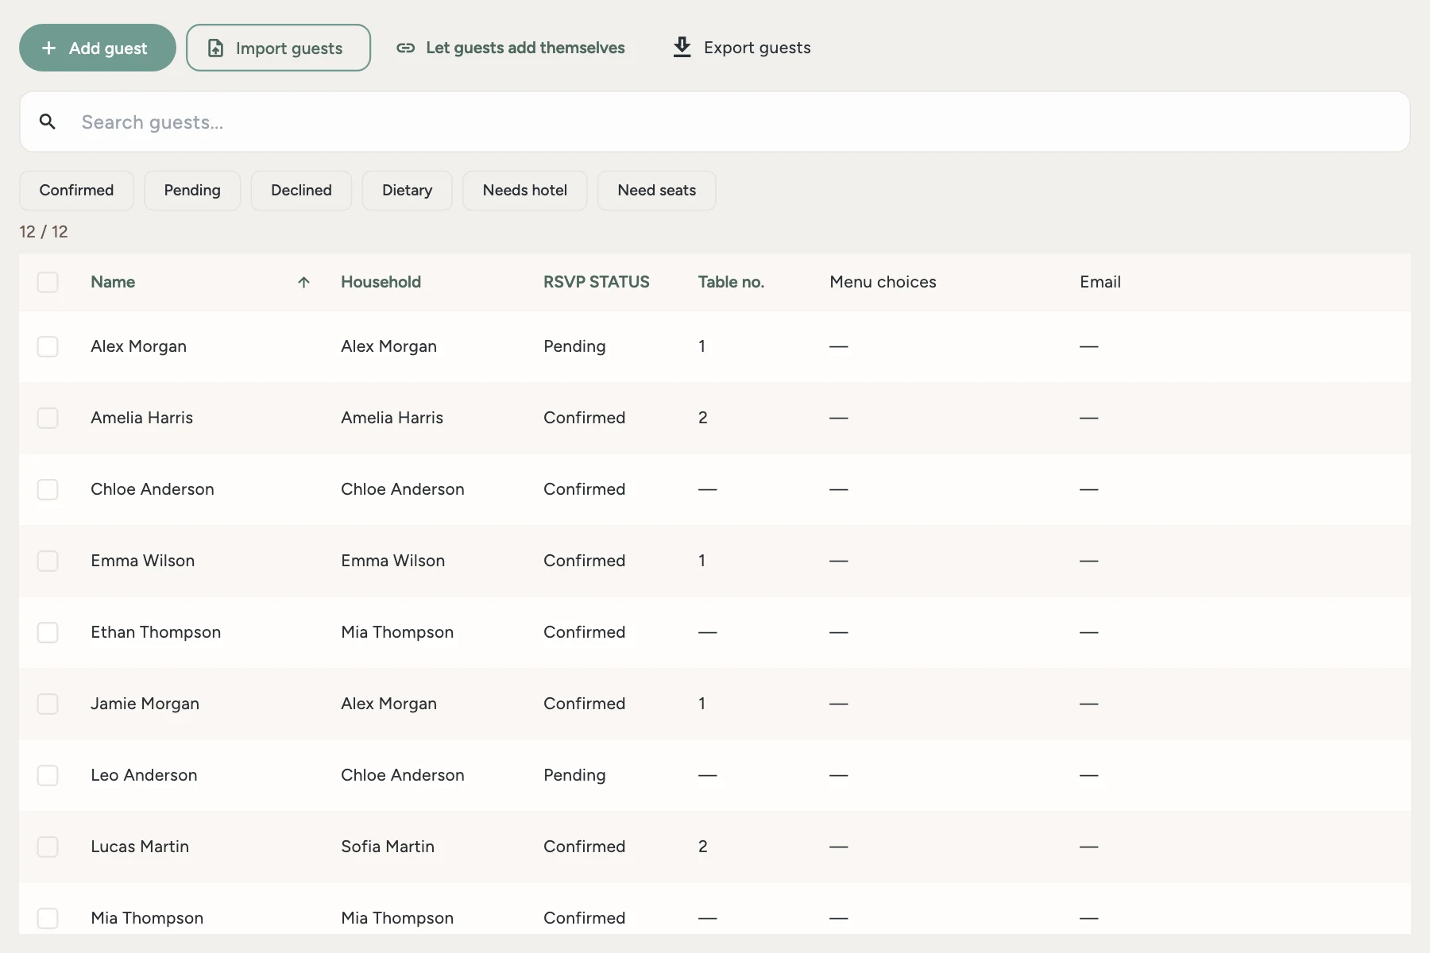The width and height of the screenshot is (1430, 953).
Task: Click Alex Morgan's Pending RSVP status
Action: (574, 346)
